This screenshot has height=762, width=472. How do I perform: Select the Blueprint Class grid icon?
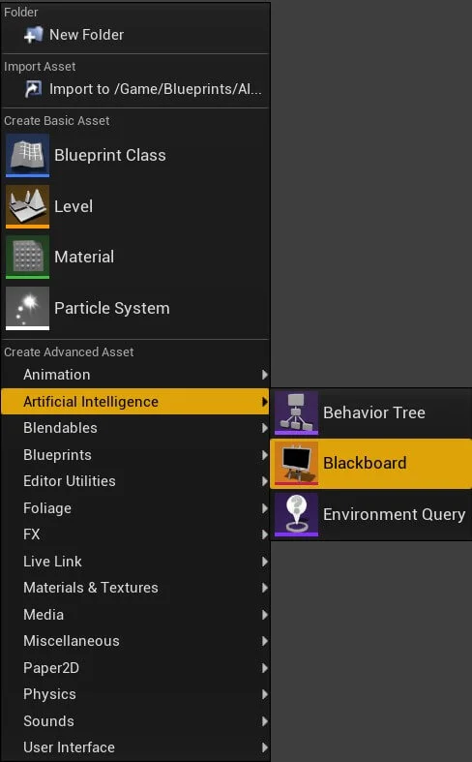(27, 155)
